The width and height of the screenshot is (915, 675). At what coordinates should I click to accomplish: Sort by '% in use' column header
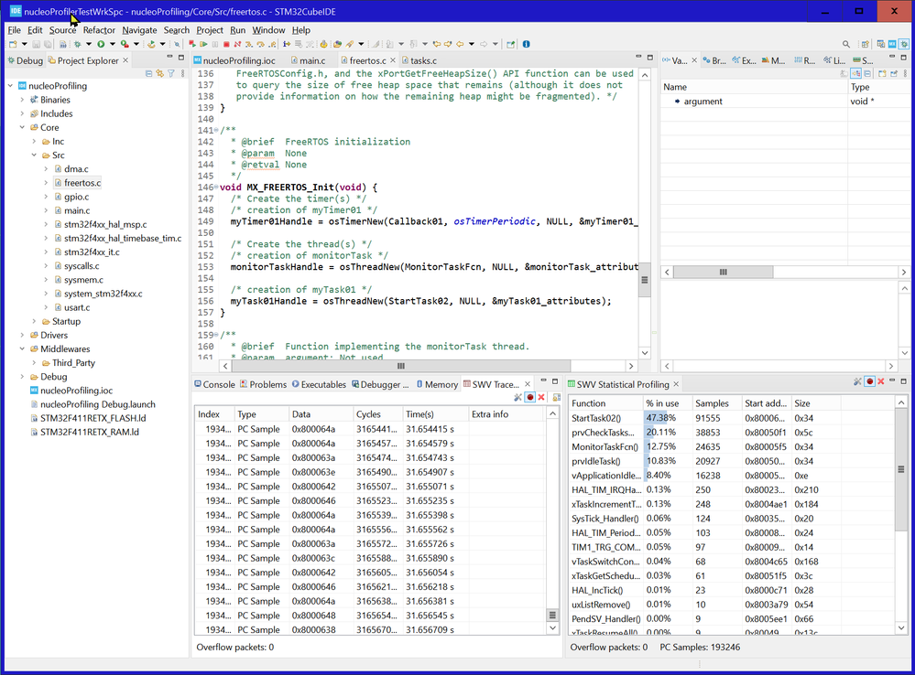667,403
